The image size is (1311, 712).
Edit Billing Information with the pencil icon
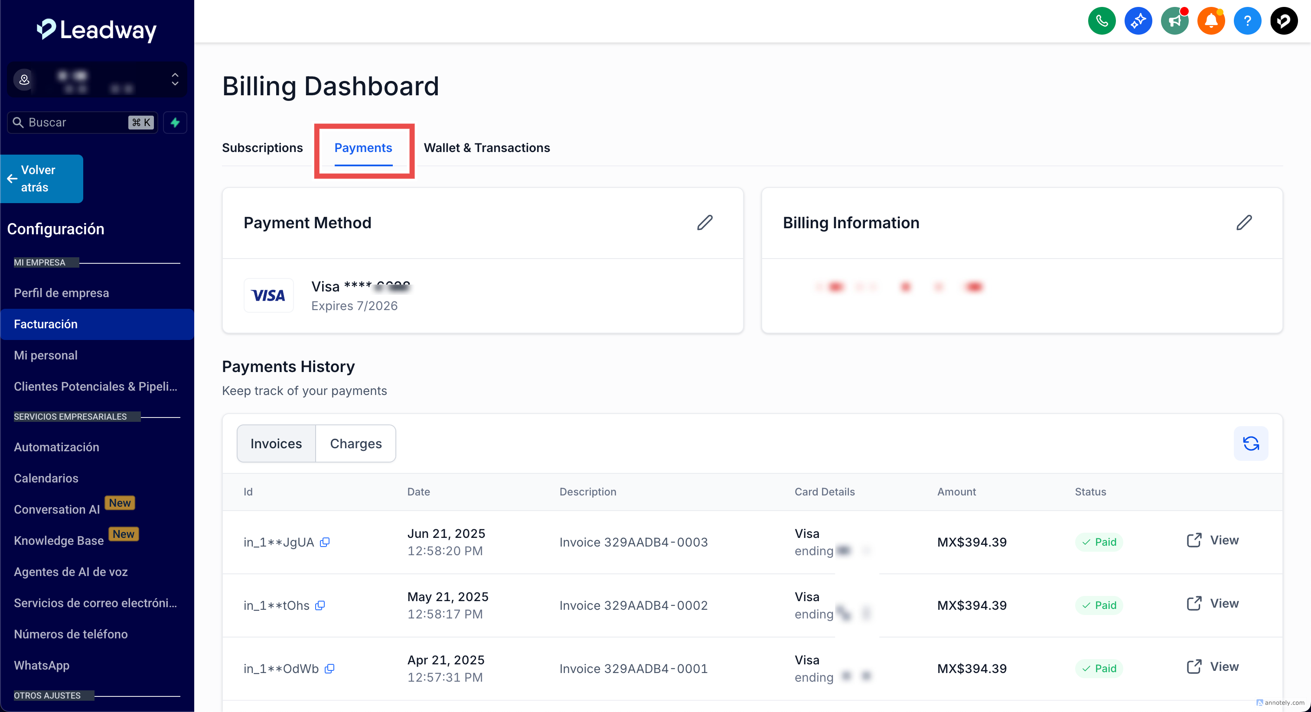[1244, 223]
